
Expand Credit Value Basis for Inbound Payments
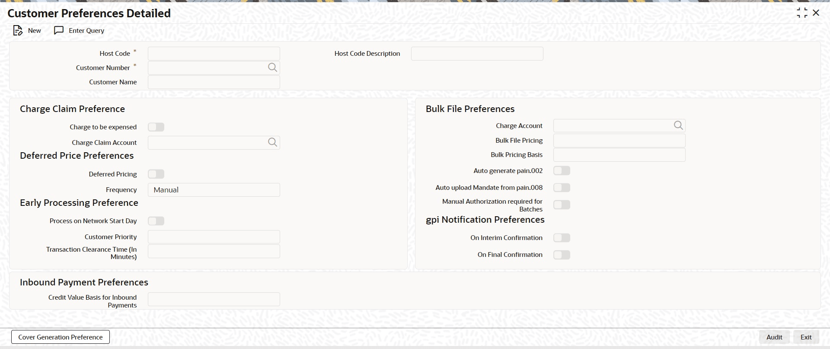[x=214, y=299]
